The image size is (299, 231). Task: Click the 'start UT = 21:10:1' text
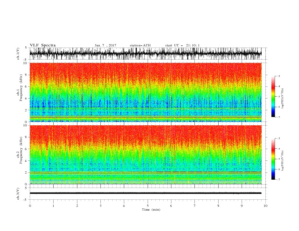click(182, 45)
